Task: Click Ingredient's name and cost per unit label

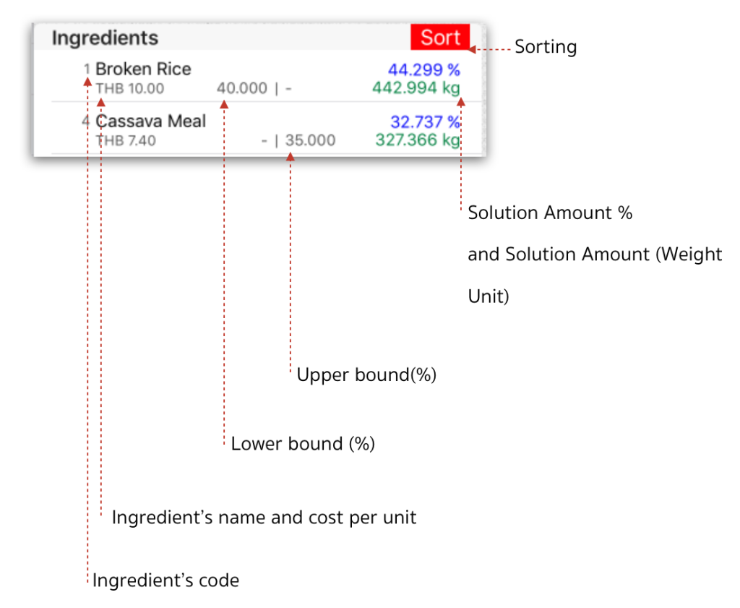Action: (264, 518)
